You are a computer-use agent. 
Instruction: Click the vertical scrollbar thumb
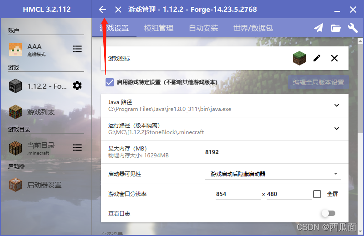click(x=360, y=88)
